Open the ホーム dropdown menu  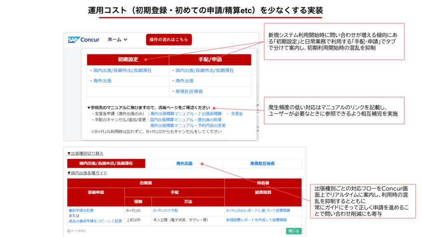click(x=117, y=39)
